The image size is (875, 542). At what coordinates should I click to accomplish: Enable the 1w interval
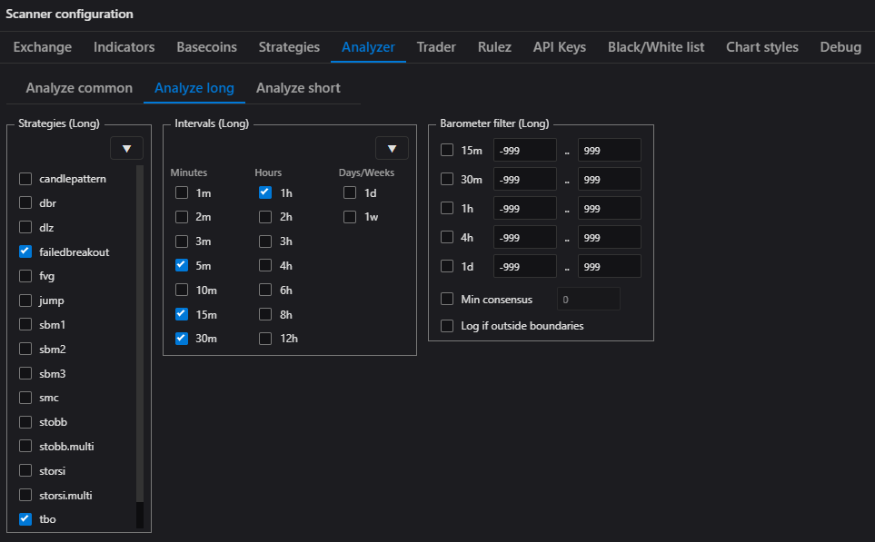pyautogui.click(x=350, y=217)
